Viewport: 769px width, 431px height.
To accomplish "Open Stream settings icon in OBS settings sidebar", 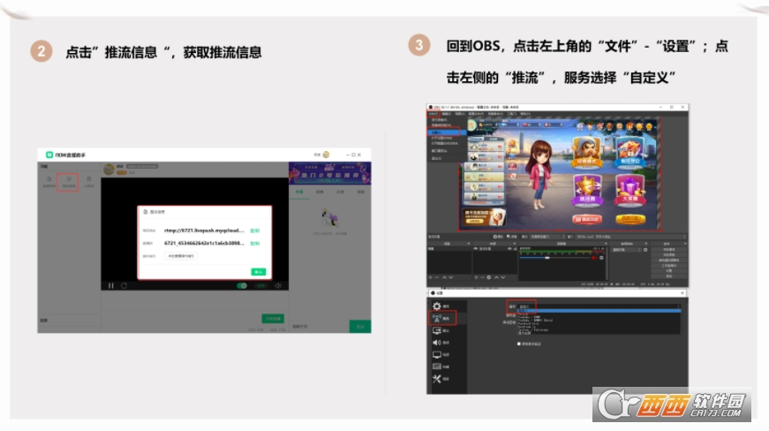I will [436, 318].
